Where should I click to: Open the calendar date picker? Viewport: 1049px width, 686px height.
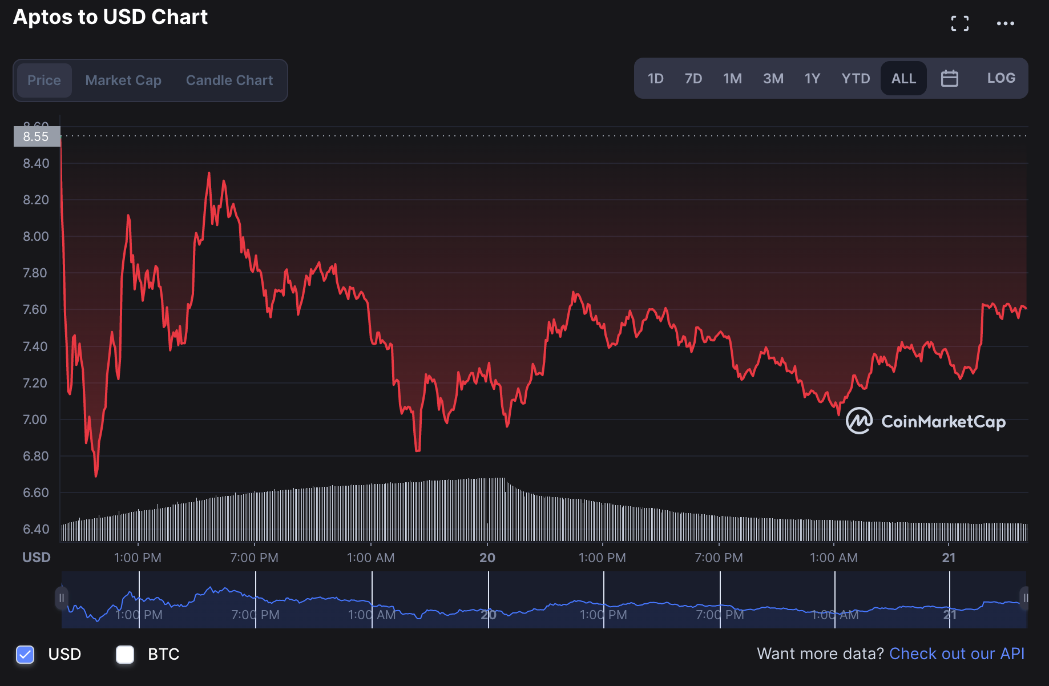(x=950, y=78)
